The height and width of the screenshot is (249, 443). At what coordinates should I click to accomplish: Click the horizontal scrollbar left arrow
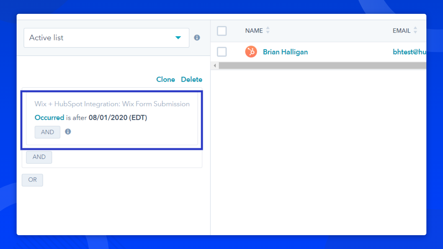215,66
